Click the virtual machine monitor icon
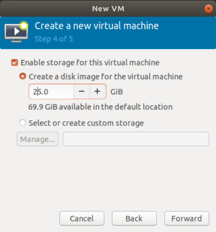The image size is (216, 232). click(16, 32)
